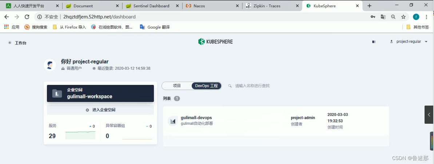Viewport: 434px width, 164px height.
Task: Bookmark this page with the star icon
Action: [x=403, y=17]
